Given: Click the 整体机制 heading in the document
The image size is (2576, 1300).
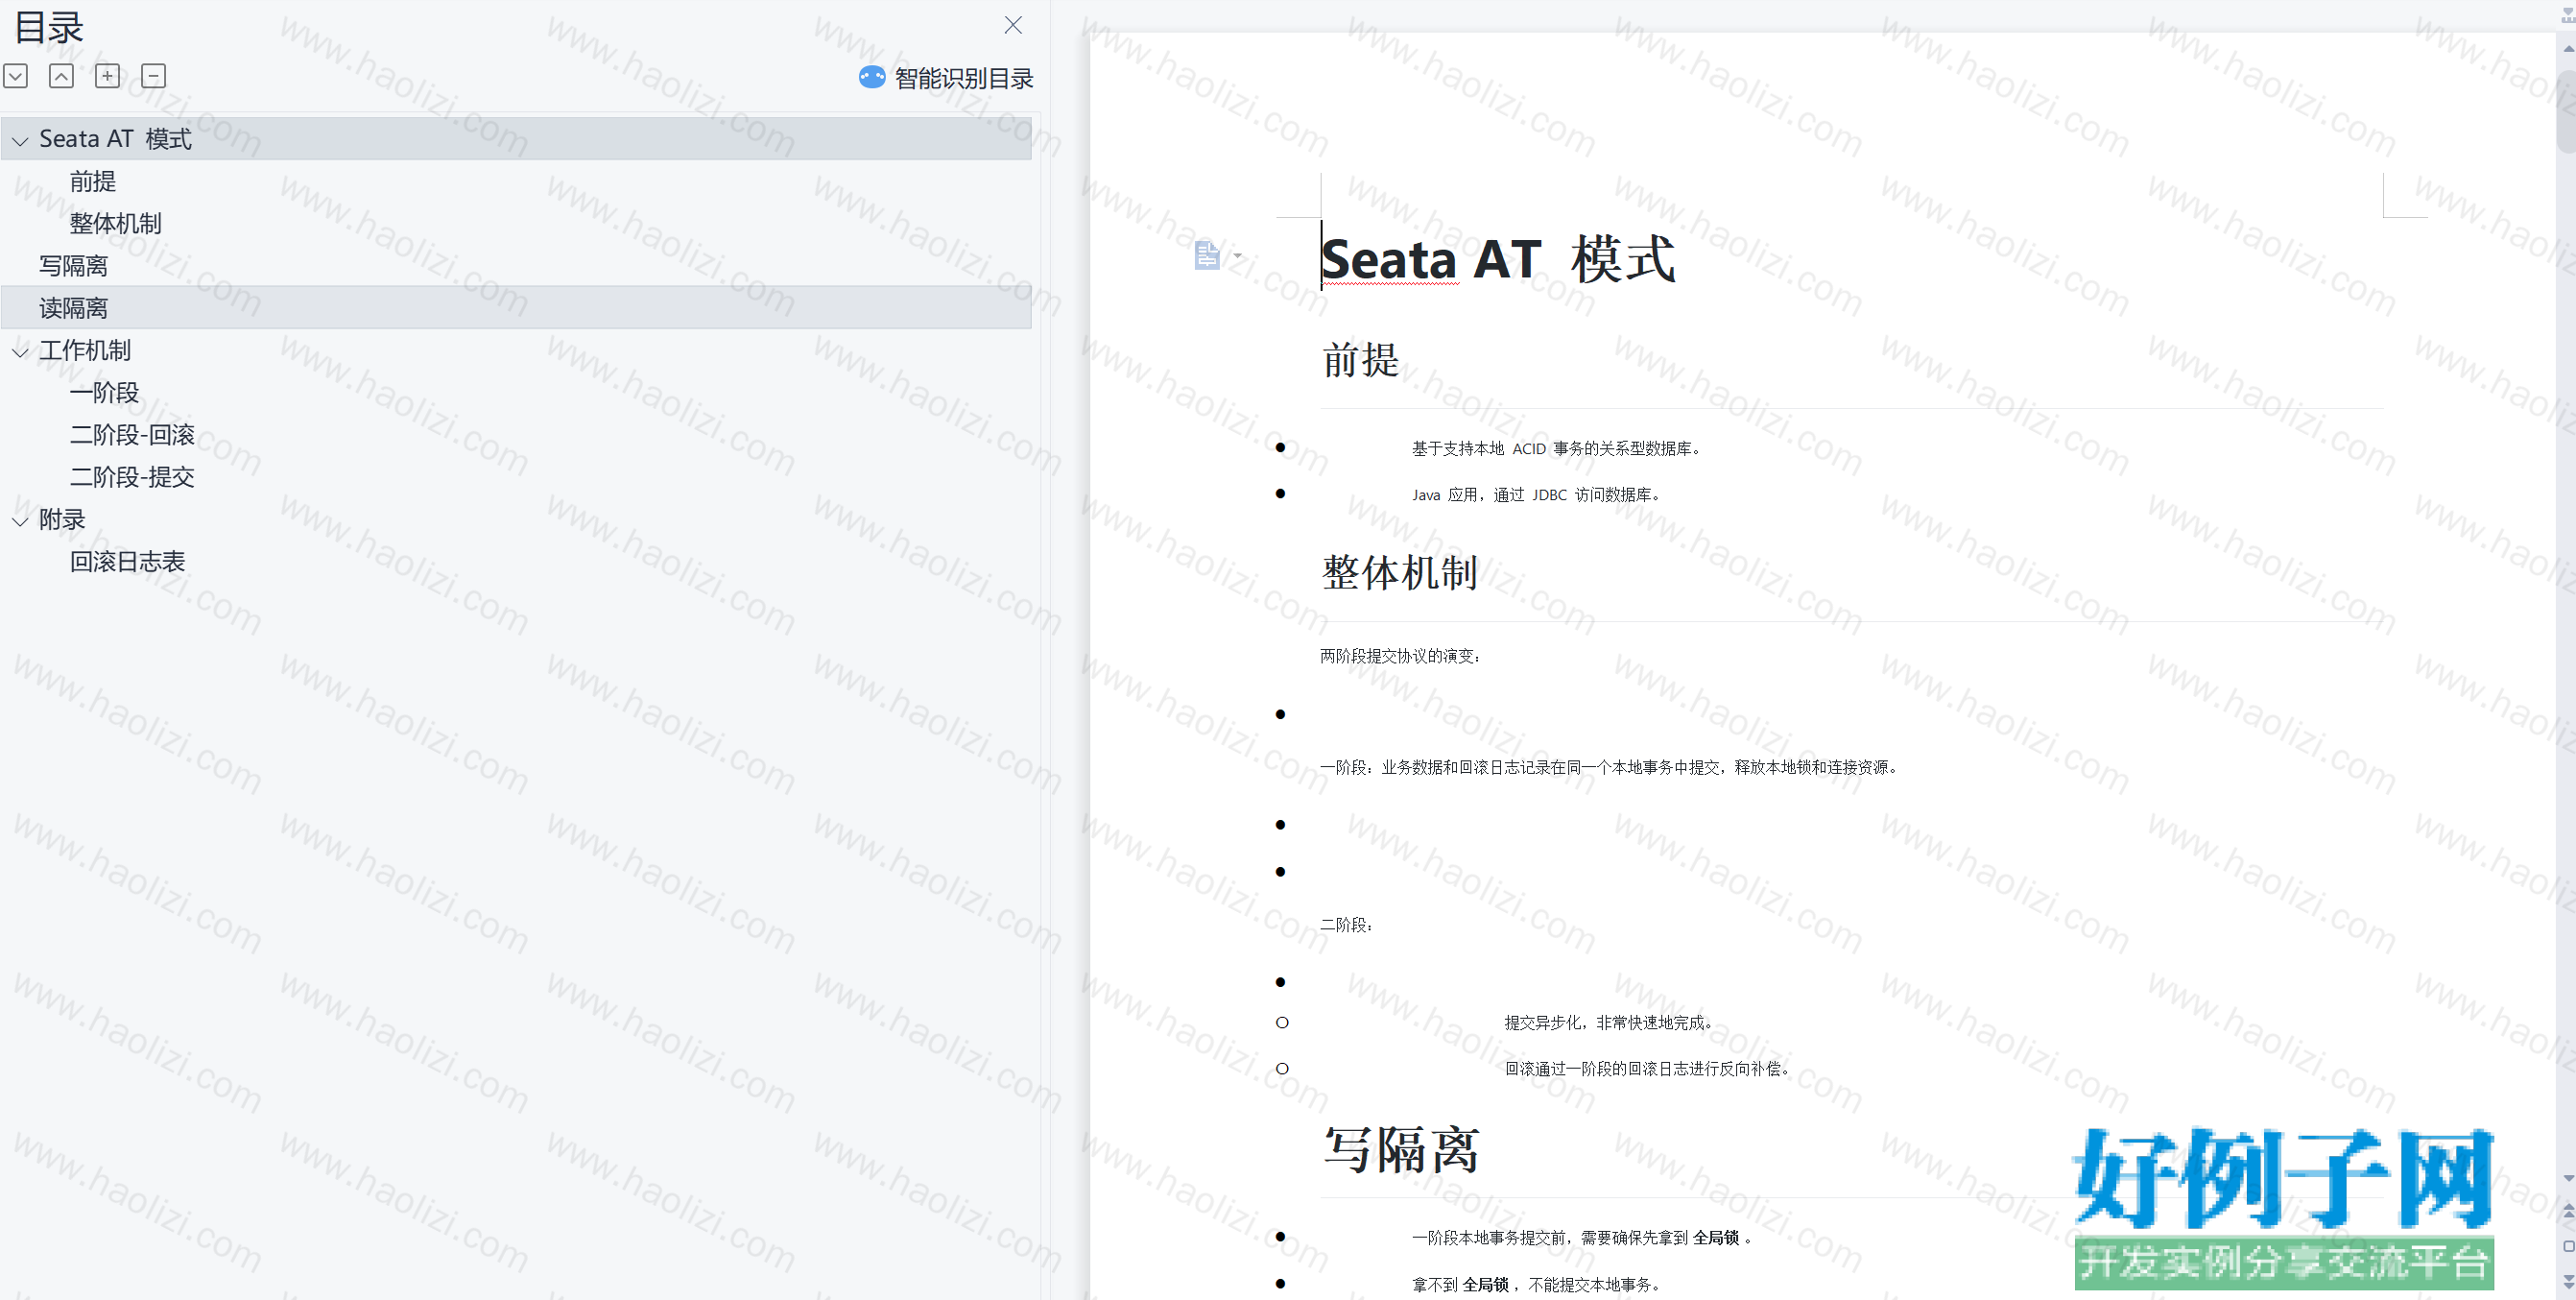Looking at the screenshot, I should coord(1399,572).
